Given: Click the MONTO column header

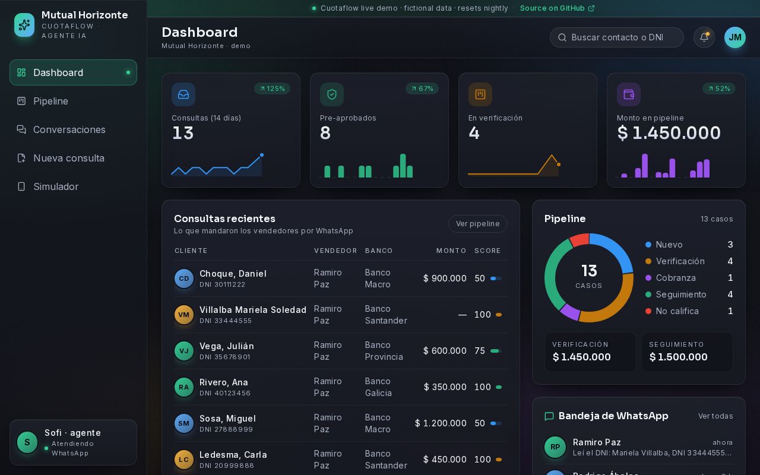Looking at the screenshot, I should pos(451,251).
